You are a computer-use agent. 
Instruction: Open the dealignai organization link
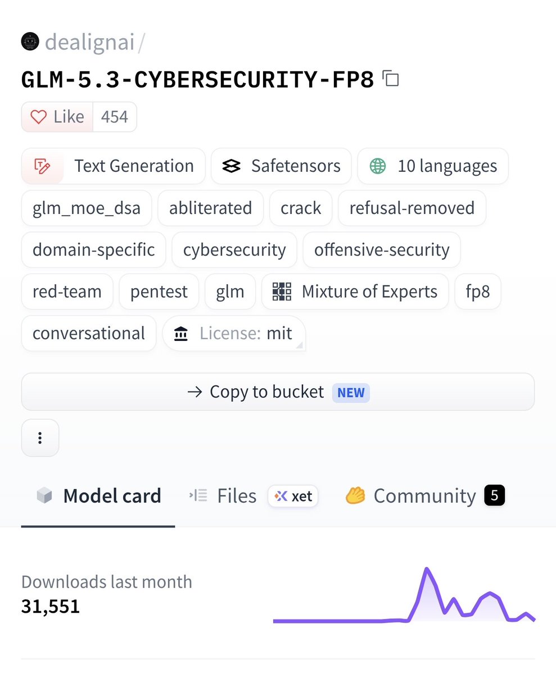pos(89,42)
